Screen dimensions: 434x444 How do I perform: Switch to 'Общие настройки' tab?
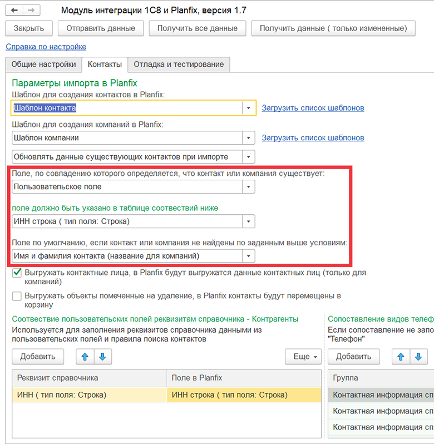point(43,65)
